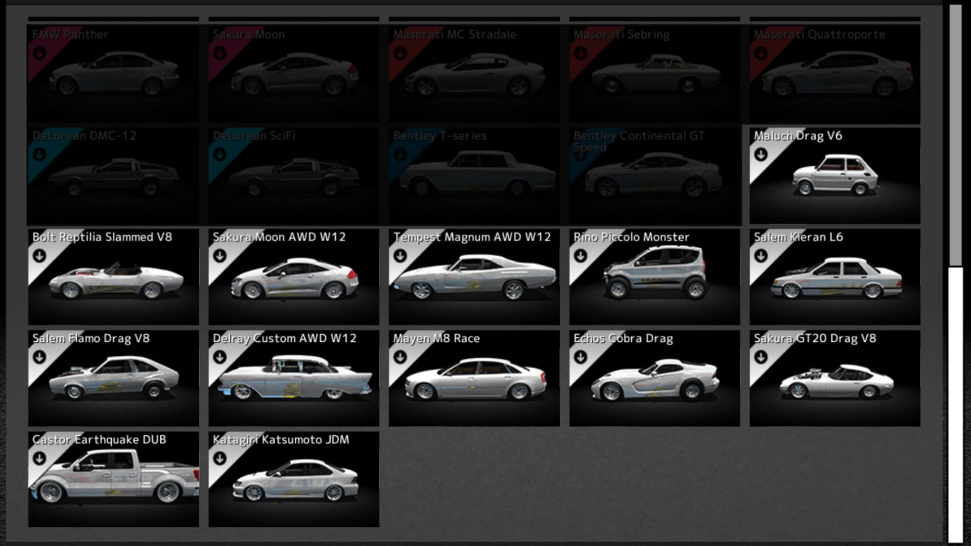The width and height of the screenshot is (971, 546).
Task: Click download icon on Sakura Moon AWD W12
Action: tap(219, 256)
